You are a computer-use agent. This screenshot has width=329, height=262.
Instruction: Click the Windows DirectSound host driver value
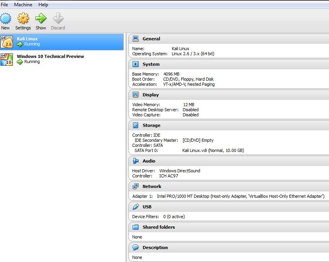[180, 171]
